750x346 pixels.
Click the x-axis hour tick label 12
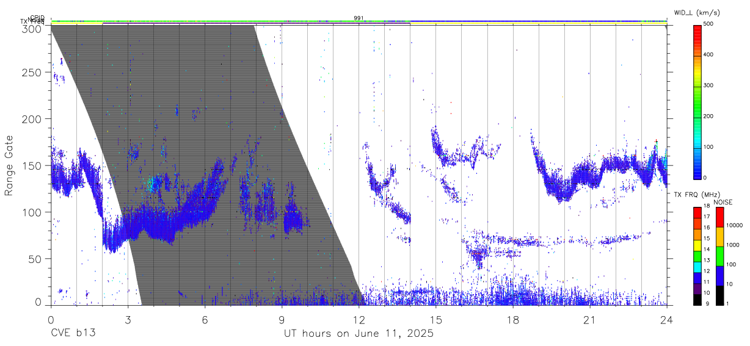pos(359,319)
